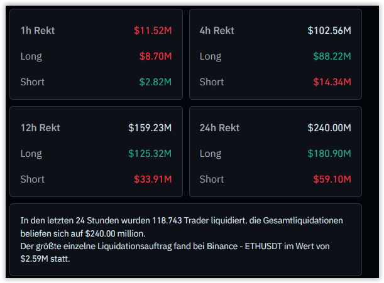Click the $8.70M long liquidation value
The width and height of the screenshot is (384, 283).
155,56
